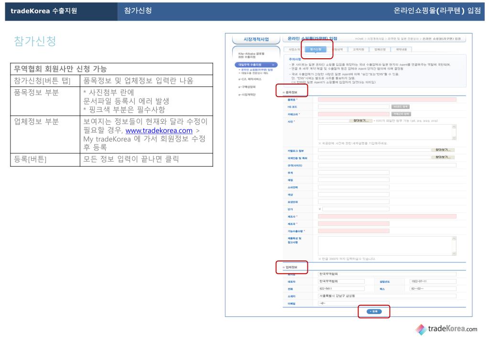Image resolution: width=489 pixels, height=345 pixels.
Task: Open e-C/L 제작서비스 in sidebar
Action: pos(250,79)
